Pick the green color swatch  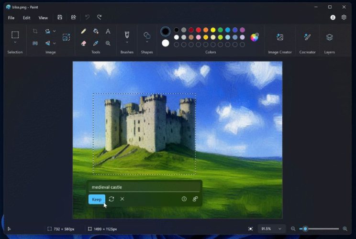point(220,30)
